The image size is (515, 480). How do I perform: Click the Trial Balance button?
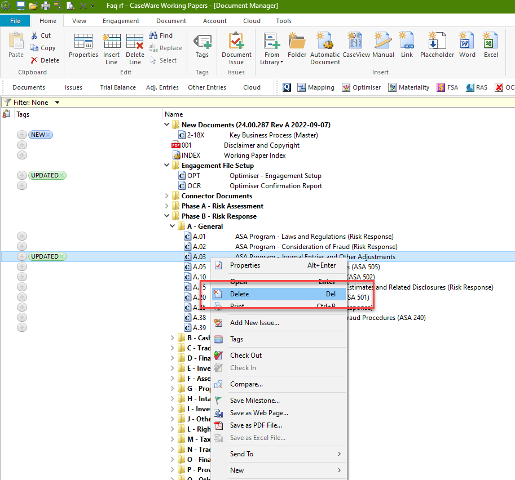(118, 87)
